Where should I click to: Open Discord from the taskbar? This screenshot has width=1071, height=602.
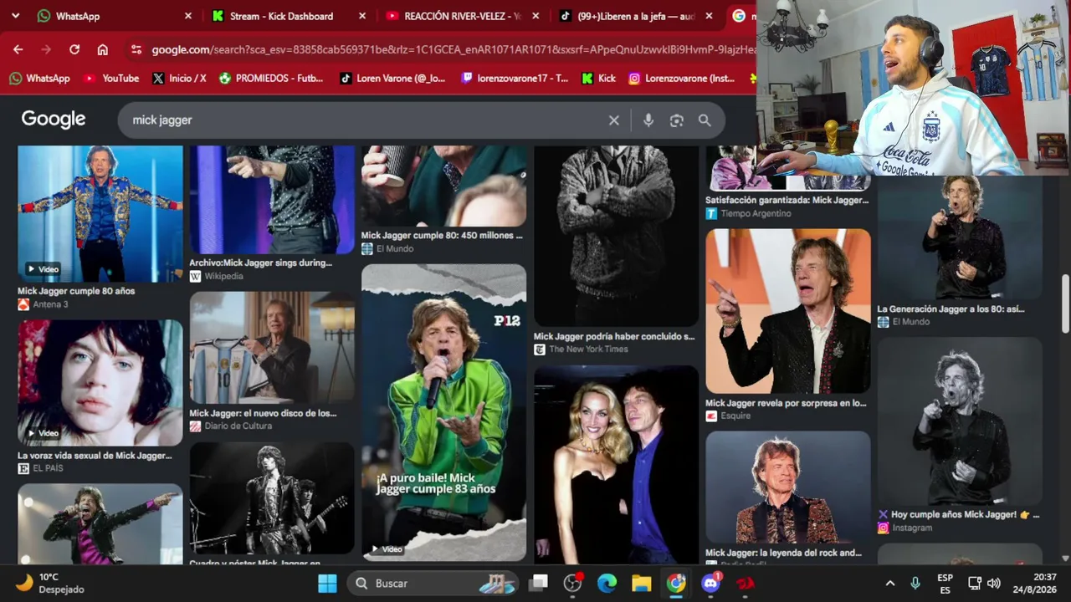pyautogui.click(x=711, y=583)
